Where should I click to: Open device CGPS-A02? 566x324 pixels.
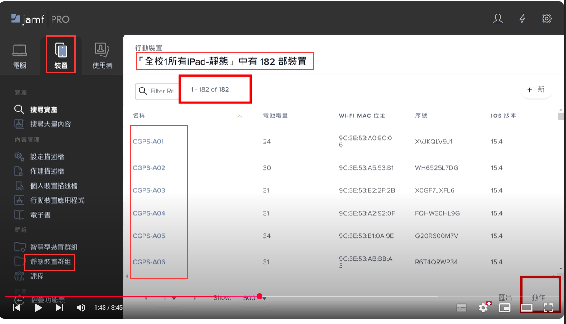(x=149, y=168)
